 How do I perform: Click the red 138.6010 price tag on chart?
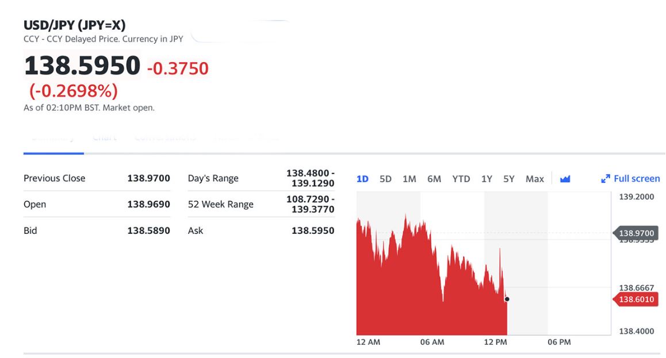(636, 299)
